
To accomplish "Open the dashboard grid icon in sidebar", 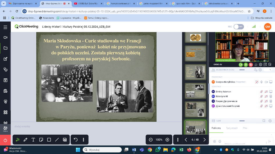I will [x=5, y=112].
